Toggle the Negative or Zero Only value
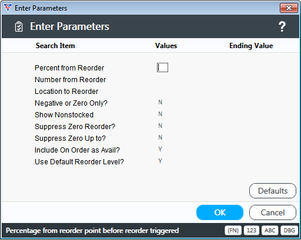 click(160, 102)
